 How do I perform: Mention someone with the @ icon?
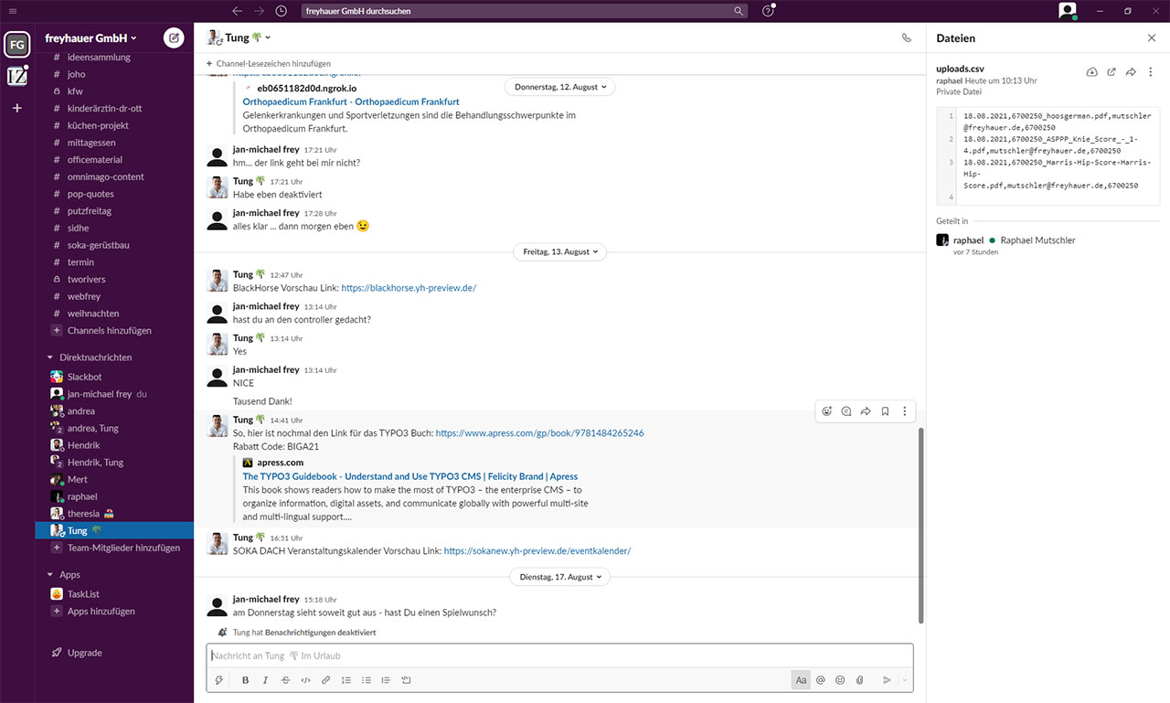coord(821,680)
